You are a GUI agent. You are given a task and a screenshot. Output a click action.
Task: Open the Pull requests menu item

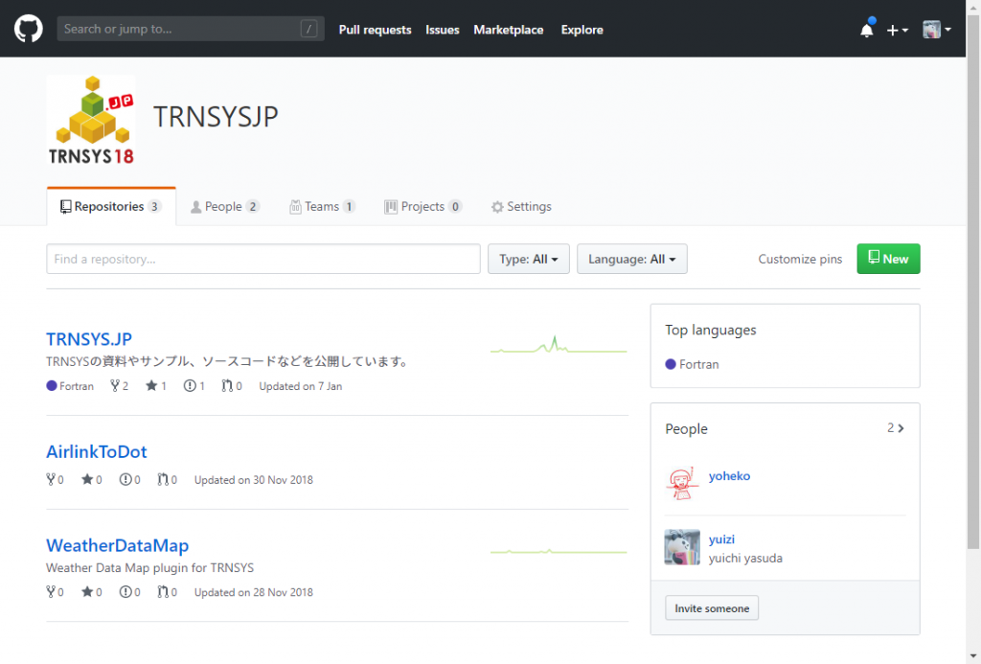[375, 29]
